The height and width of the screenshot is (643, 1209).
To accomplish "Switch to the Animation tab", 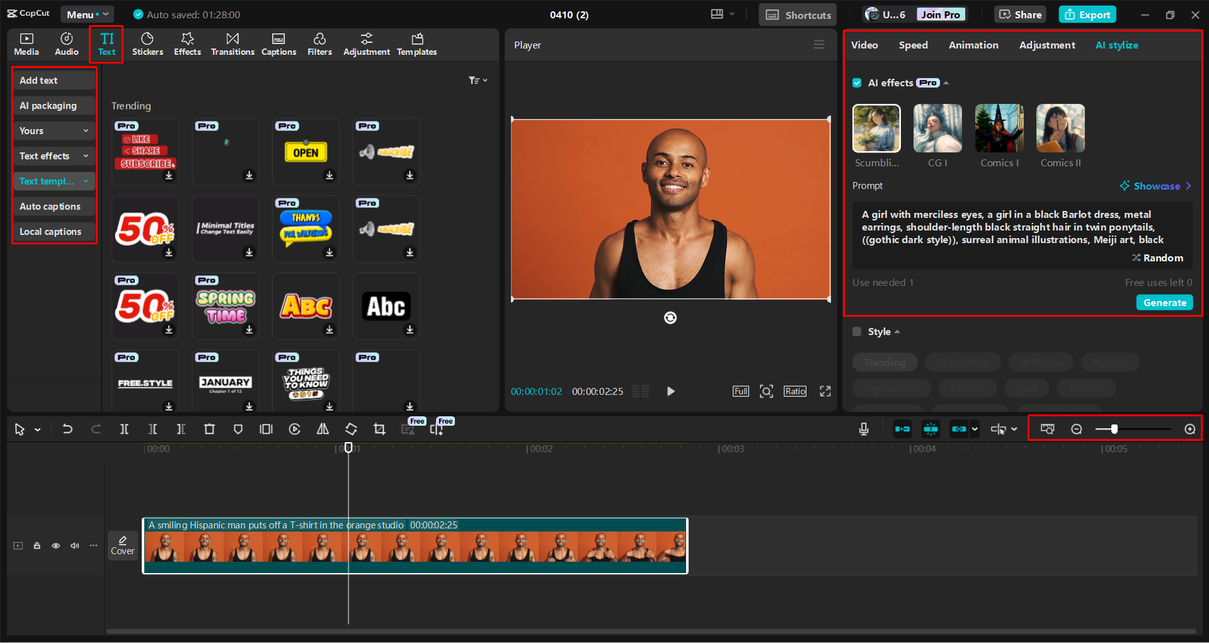I will pyautogui.click(x=973, y=45).
